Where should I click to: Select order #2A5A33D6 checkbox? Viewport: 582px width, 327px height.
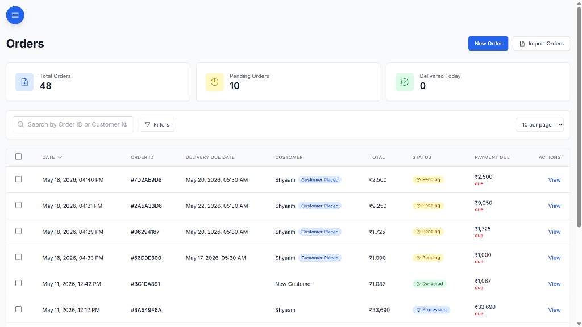coord(19,205)
